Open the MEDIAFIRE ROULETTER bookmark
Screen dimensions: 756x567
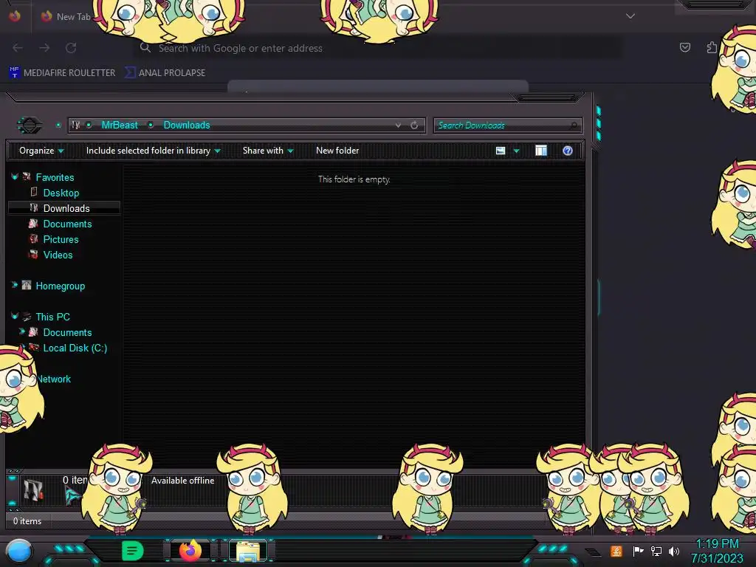click(62, 73)
